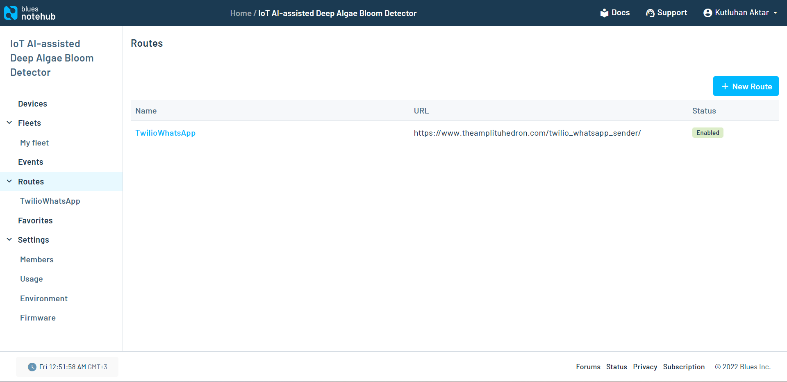The height and width of the screenshot is (382, 787).
Task: Go to Events in the sidebar
Action: (x=30, y=162)
